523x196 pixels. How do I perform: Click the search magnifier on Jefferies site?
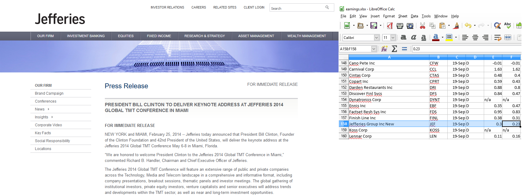(327, 7)
